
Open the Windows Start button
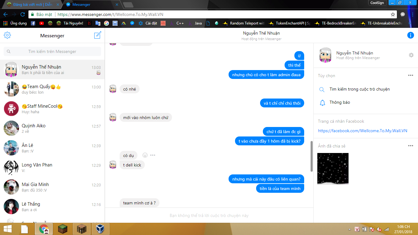pyautogui.click(x=8, y=229)
